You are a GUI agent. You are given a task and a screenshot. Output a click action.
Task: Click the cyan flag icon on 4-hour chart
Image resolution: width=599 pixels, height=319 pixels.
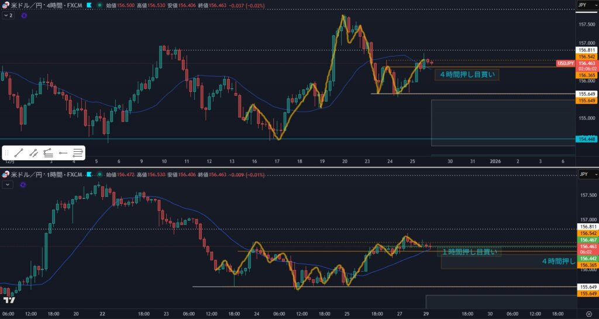88,5
